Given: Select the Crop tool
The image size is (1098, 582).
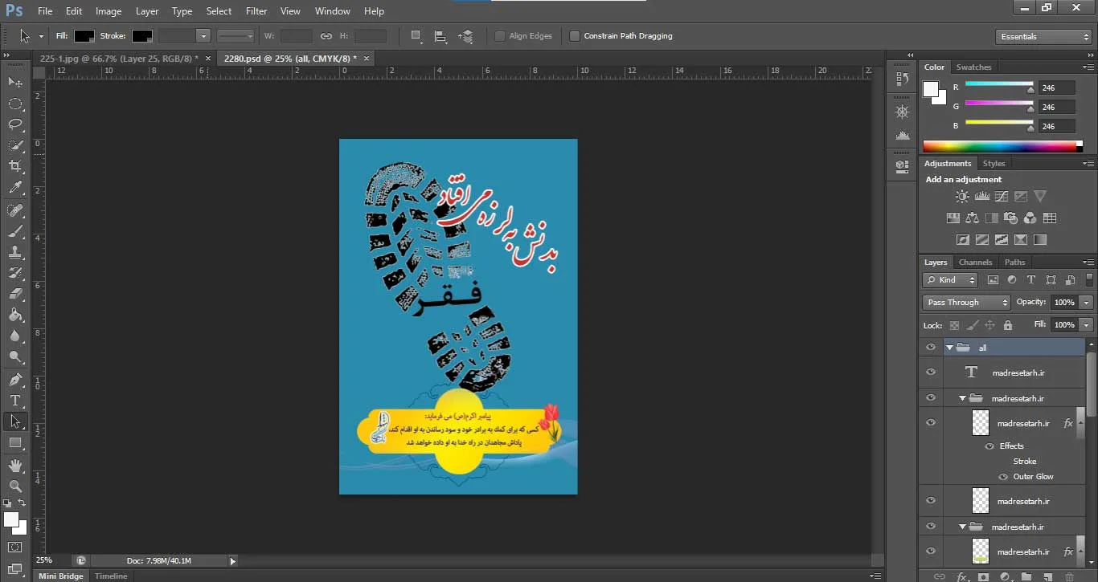Looking at the screenshot, I should tap(15, 166).
